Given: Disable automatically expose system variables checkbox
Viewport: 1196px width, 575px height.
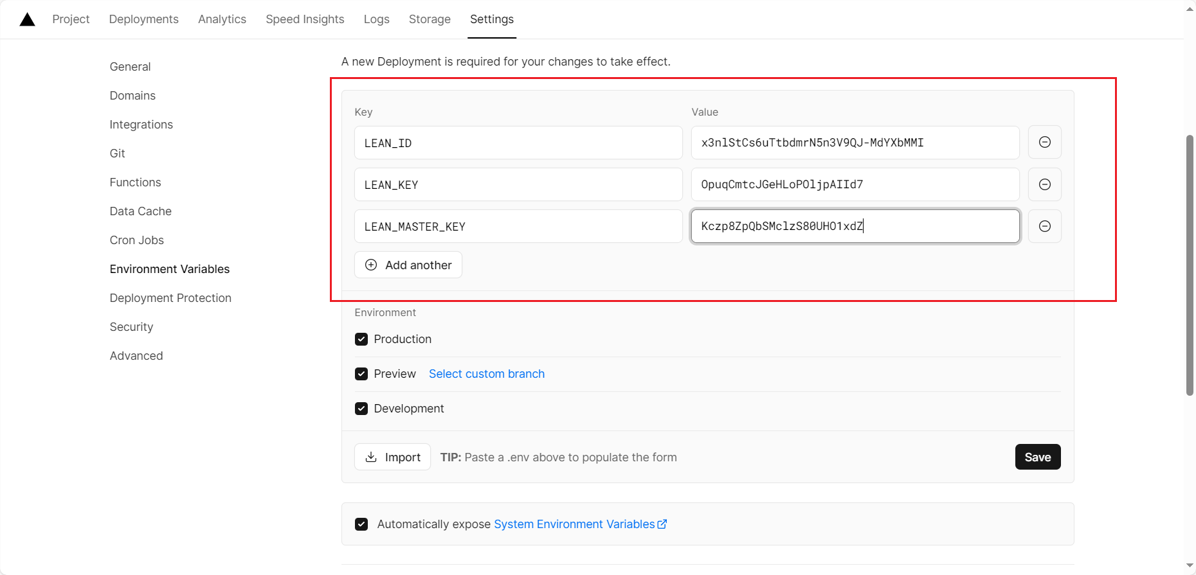Looking at the screenshot, I should (x=361, y=524).
